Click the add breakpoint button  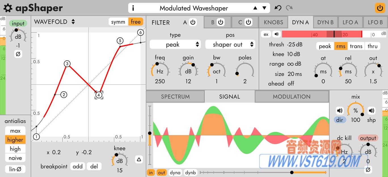[x=77, y=166]
